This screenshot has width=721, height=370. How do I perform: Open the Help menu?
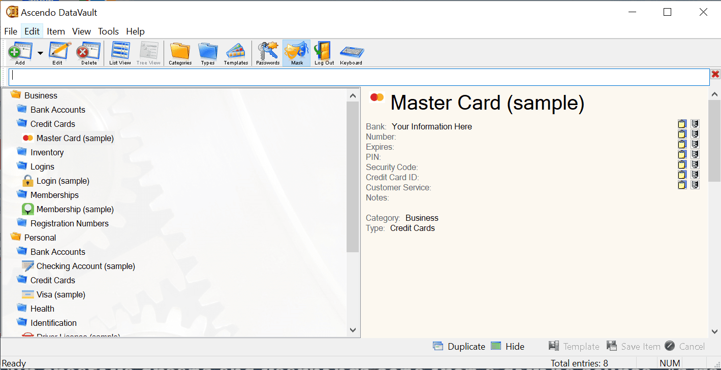[x=135, y=31]
